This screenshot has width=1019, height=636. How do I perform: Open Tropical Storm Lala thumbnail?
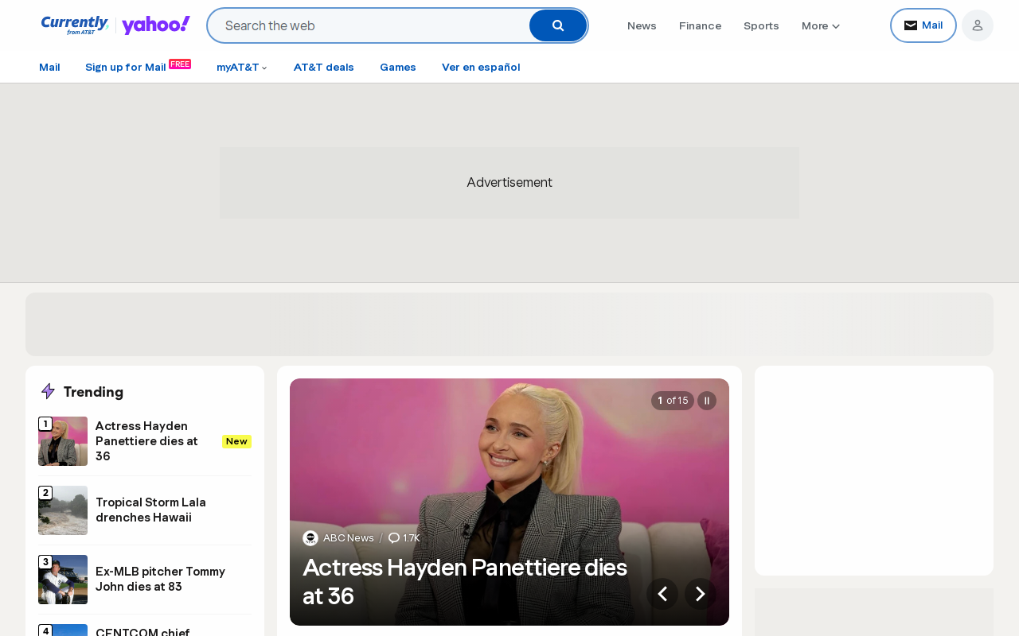coord(63,510)
